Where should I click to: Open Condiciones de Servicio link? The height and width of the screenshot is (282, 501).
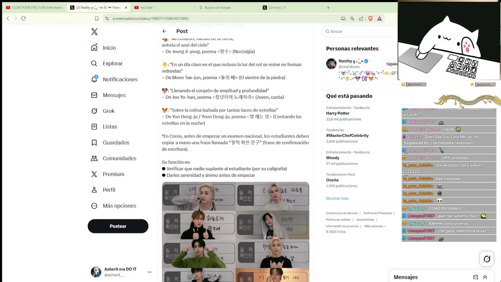[x=342, y=213]
